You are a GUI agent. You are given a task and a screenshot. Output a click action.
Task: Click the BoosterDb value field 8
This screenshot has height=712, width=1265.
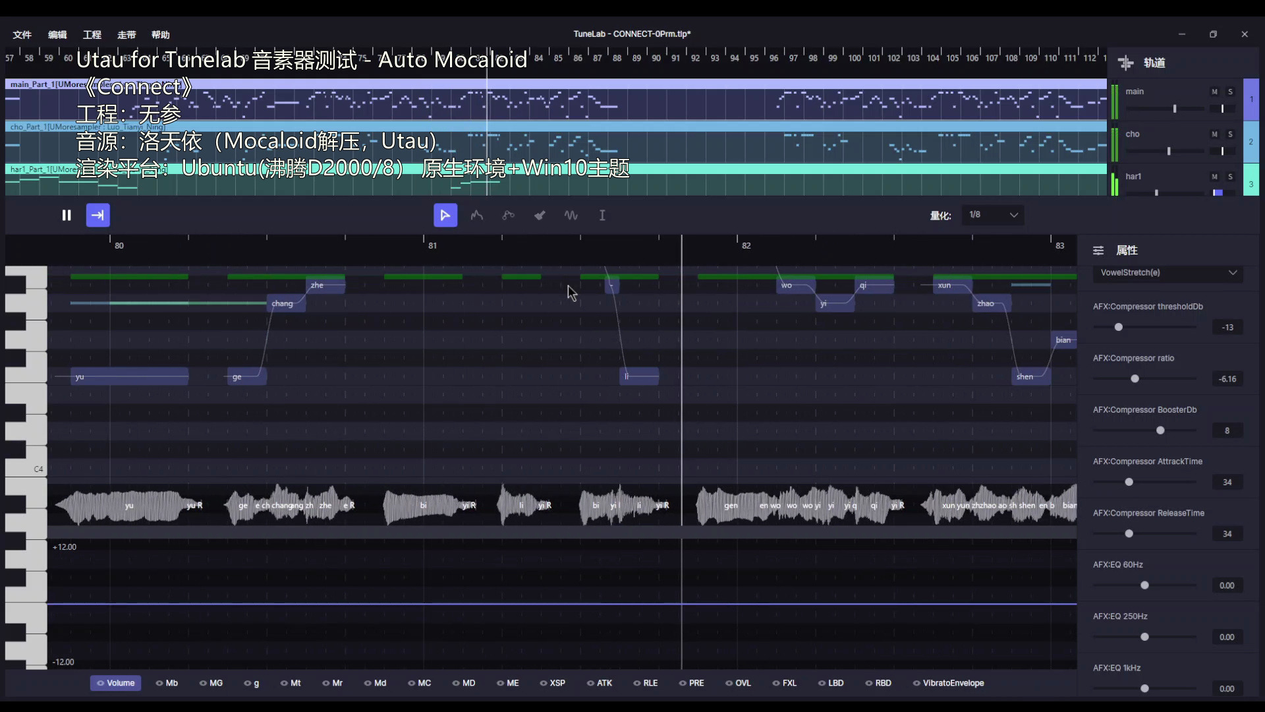coord(1227,430)
